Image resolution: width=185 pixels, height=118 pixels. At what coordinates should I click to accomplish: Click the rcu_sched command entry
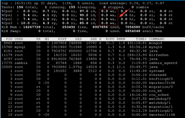coord(159,95)
